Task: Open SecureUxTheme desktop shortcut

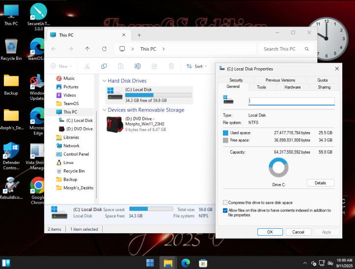Action: click(38, 17)
